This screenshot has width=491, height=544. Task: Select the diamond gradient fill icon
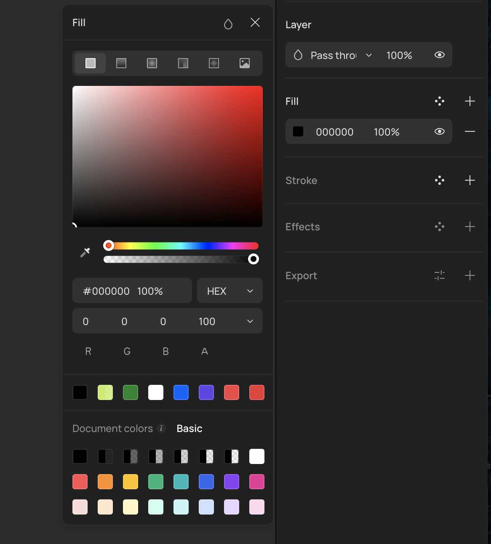click(214, 63)
